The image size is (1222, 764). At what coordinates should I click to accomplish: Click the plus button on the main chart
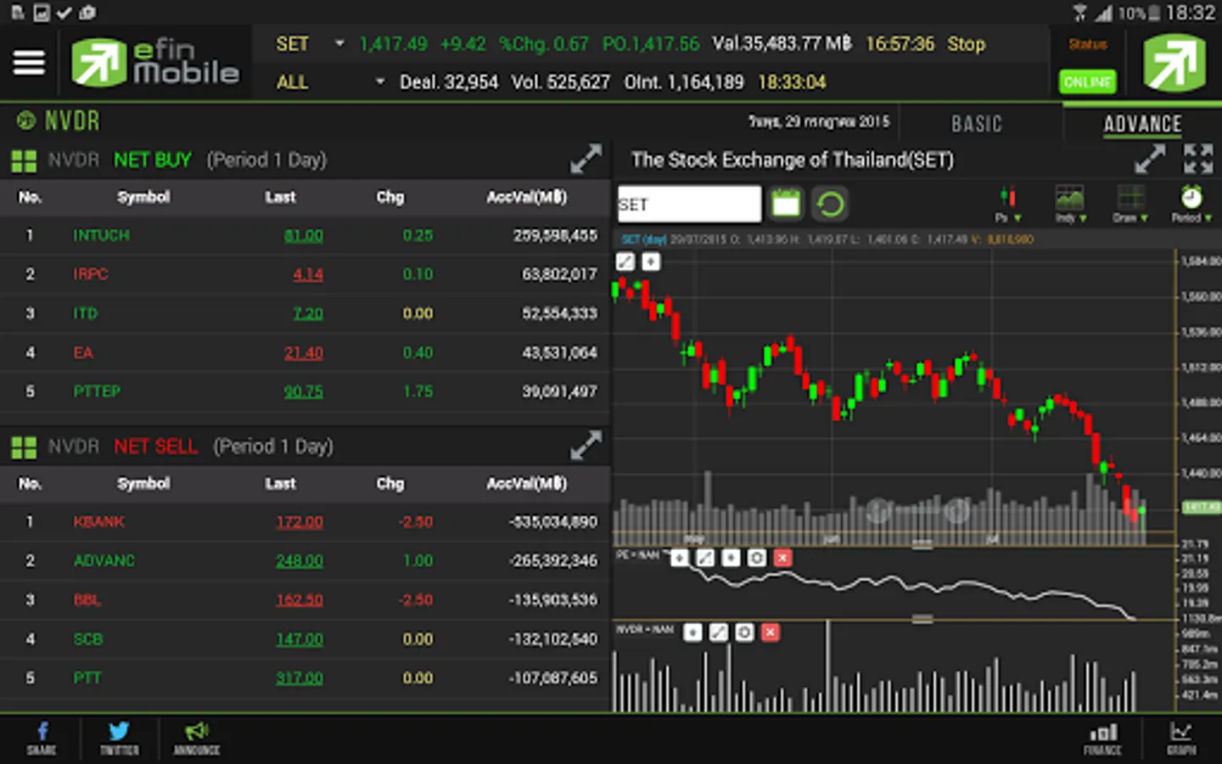pyautogui.click(x=651, y=261)
